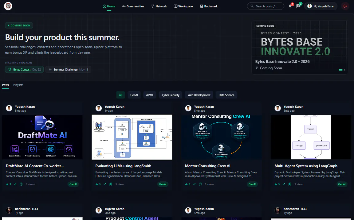Open the Mentor Consulting Crew AI thumbnail
The image size is (354, 220).
222,137
